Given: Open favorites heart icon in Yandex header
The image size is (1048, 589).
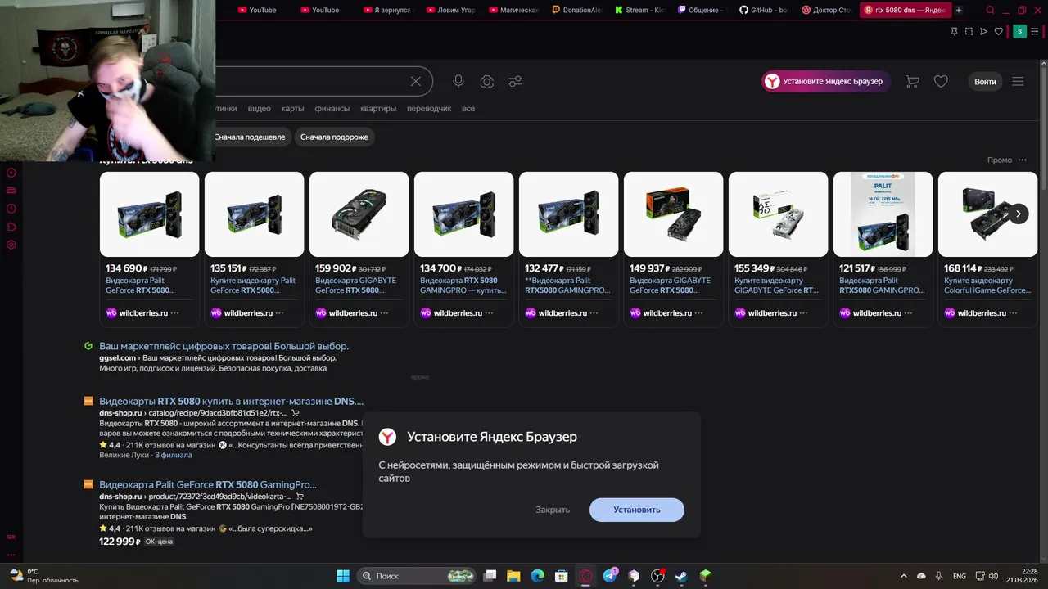Looking at the screenshot, I should [941, 81].
